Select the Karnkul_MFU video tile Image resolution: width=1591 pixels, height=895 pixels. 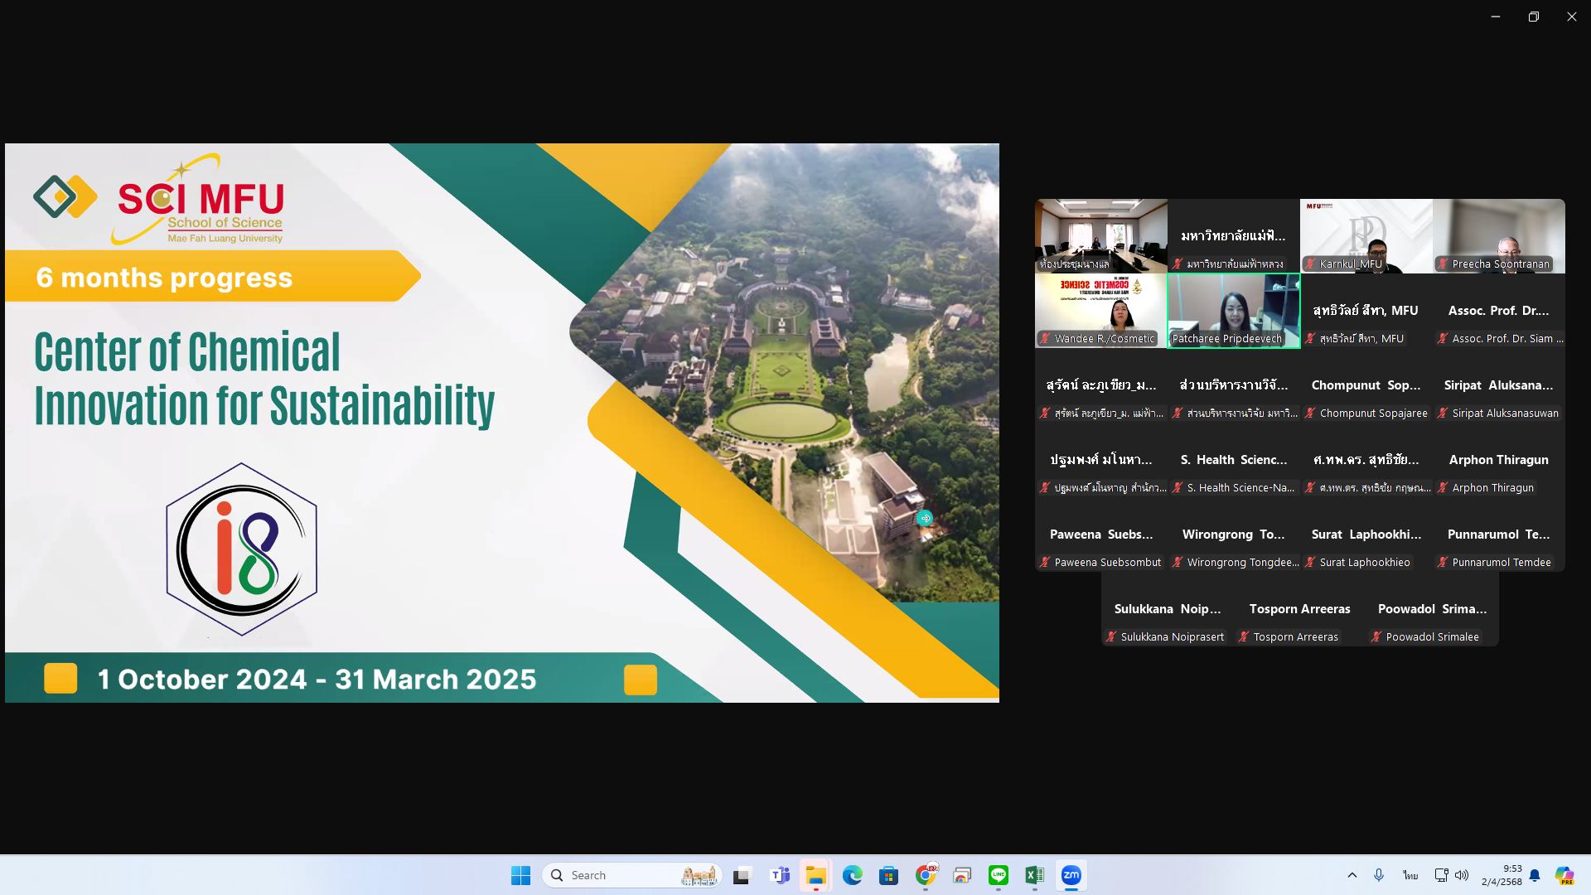pyautogui.click(x=1366, y=236)
